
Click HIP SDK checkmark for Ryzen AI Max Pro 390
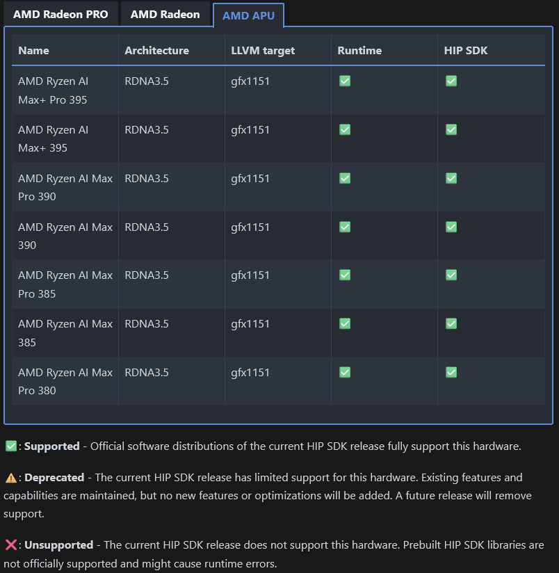451,178
